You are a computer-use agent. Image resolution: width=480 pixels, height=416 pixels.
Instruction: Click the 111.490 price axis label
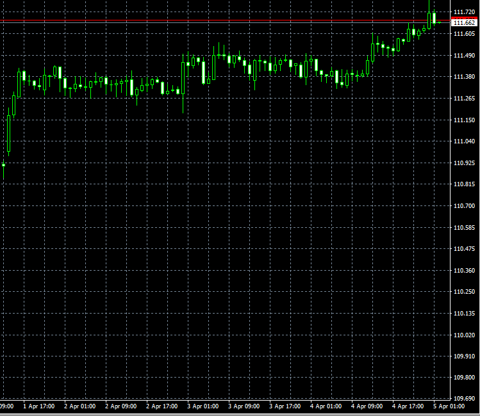coord(464,55)
